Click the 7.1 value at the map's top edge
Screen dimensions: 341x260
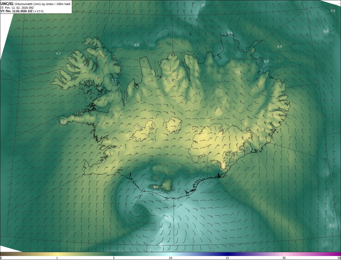click(203, 5)
